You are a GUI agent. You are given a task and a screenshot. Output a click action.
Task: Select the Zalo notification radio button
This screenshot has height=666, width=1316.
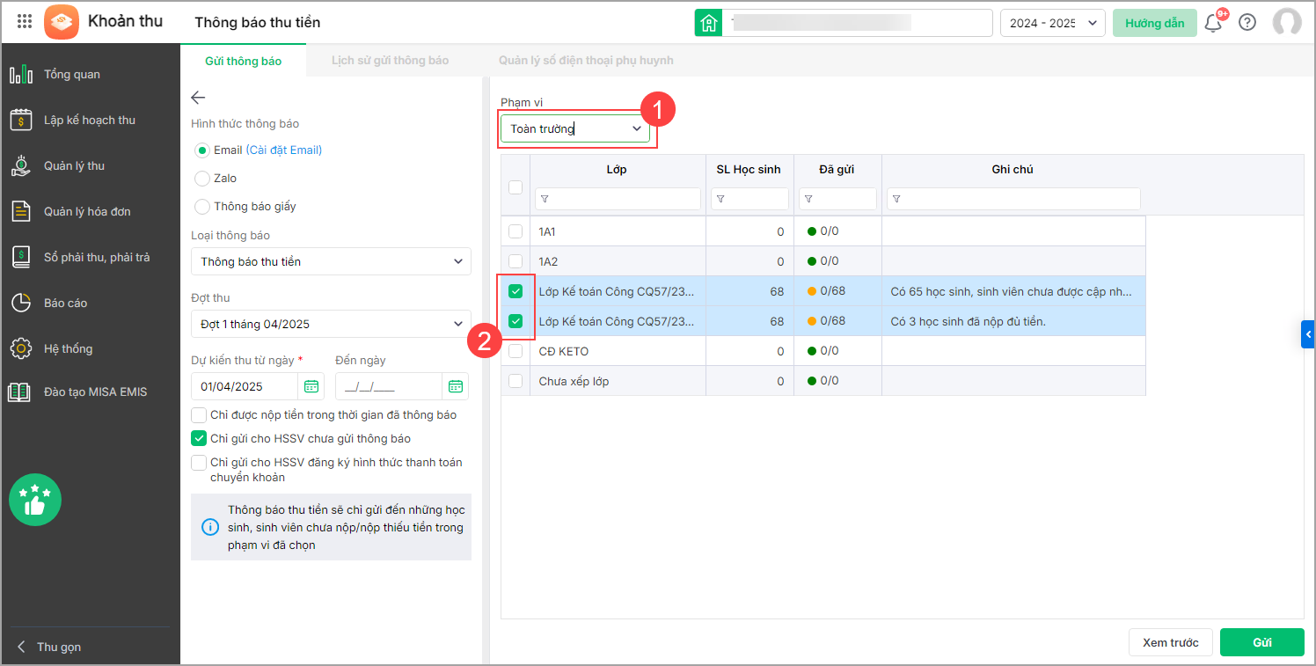click(x=201, y=179)
